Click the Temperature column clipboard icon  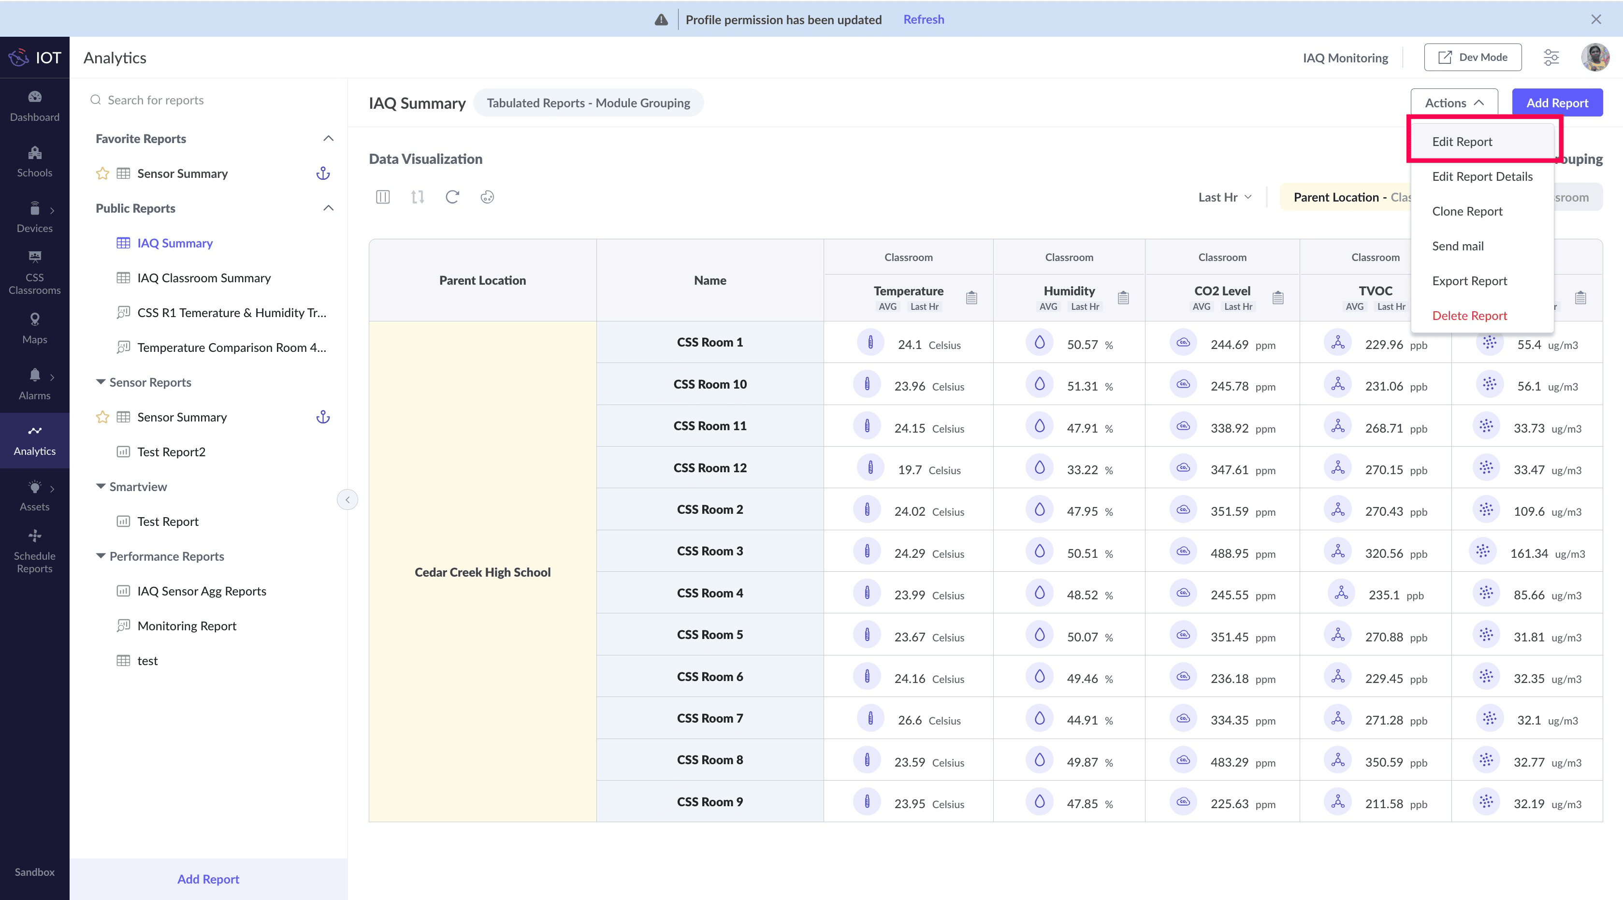971,297
